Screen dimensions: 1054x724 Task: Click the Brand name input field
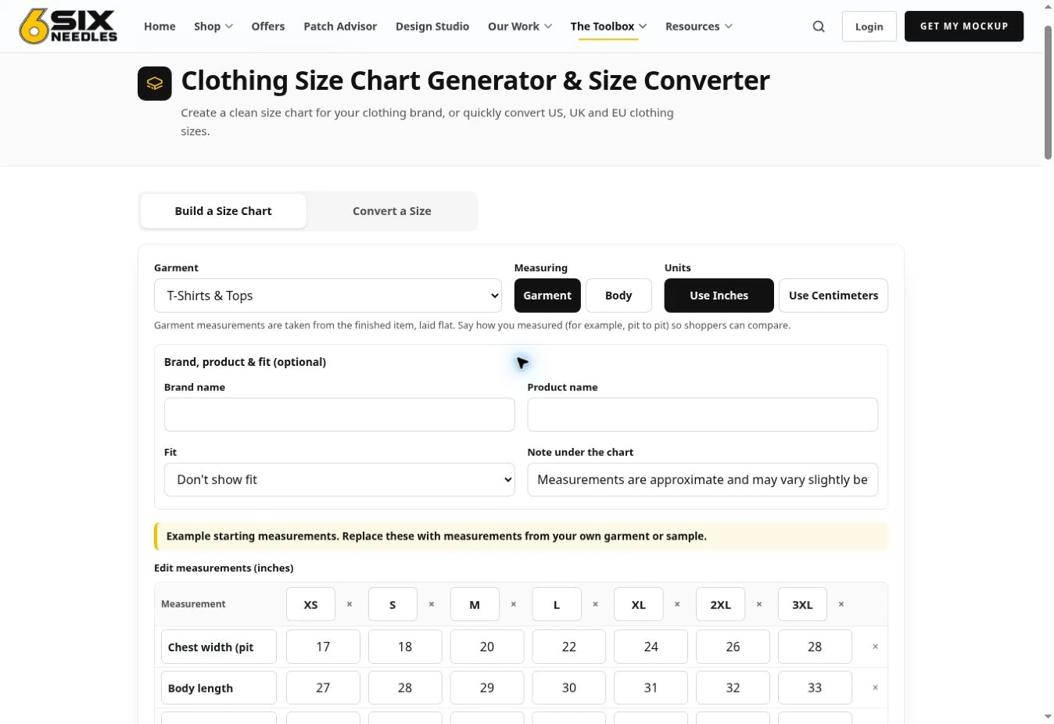click(339, 415)
